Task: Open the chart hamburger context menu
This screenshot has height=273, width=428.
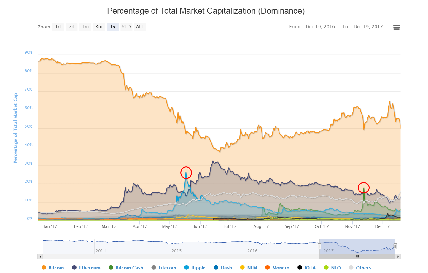Action: tap(396, 27)
